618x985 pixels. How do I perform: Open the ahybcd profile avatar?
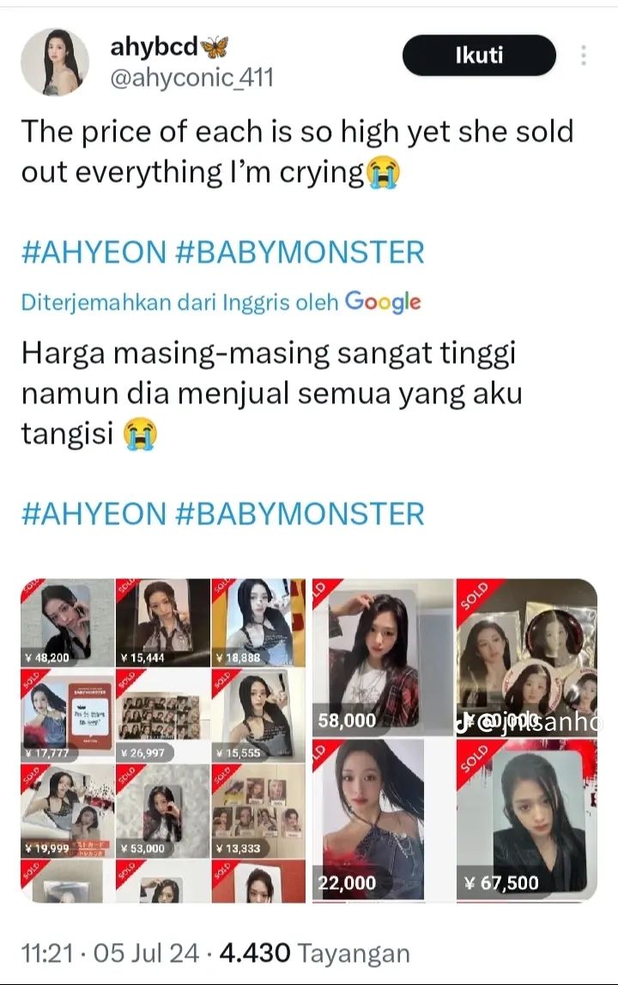tap(55, 62)
